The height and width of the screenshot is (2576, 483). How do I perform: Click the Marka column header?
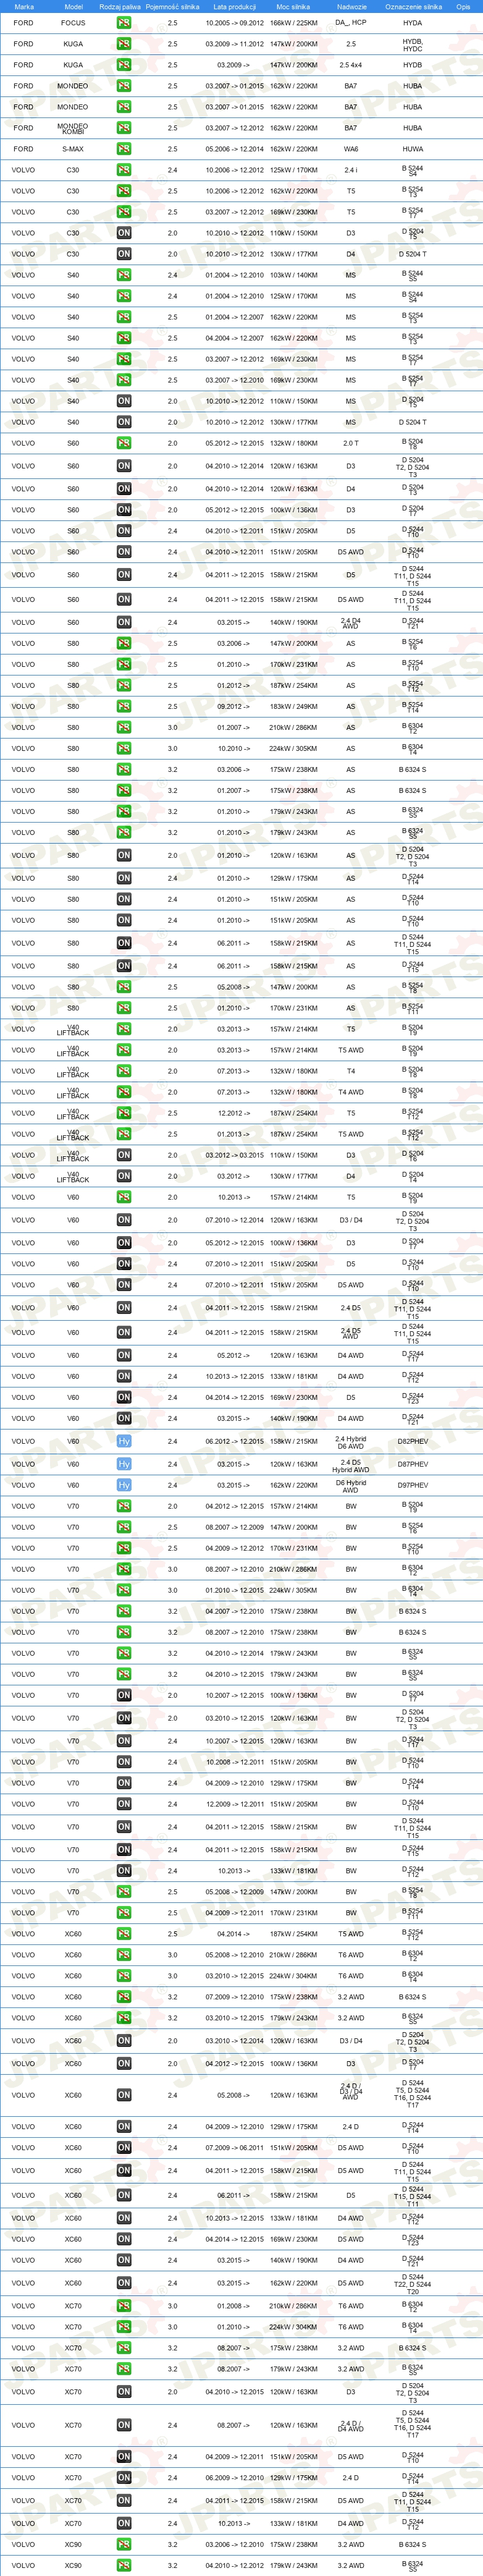click(x=24, y=6)
